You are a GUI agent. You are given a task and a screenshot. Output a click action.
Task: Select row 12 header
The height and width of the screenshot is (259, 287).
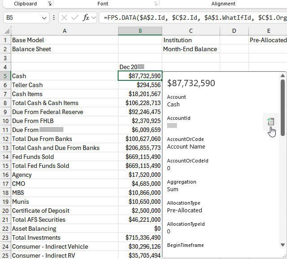point(5,139)
